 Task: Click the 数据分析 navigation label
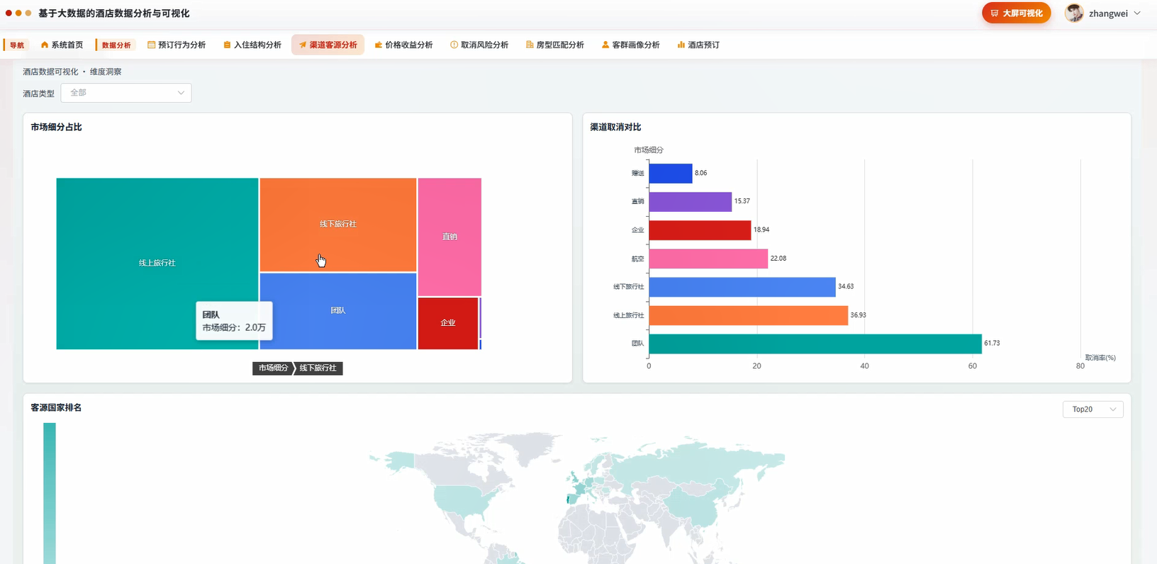116,45
